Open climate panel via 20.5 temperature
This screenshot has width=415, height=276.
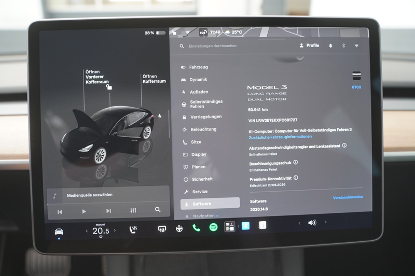[101, 231]
